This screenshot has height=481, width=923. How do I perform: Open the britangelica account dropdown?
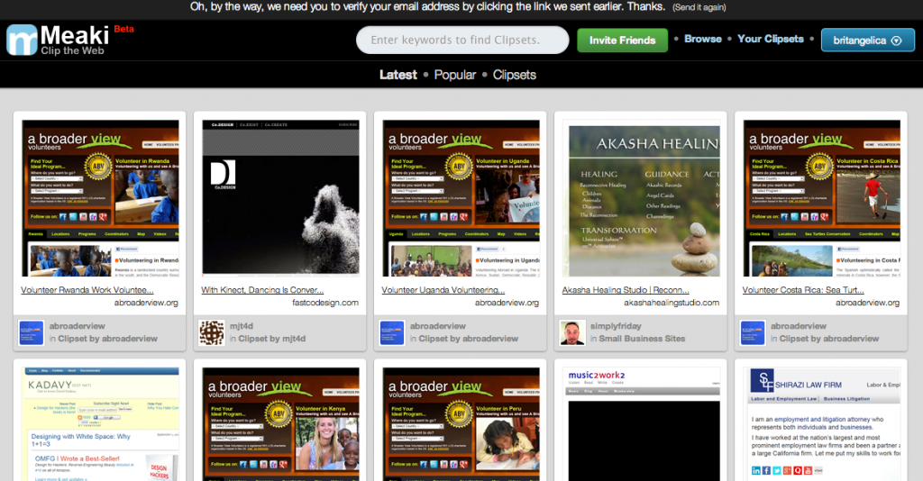click(868, 40)
